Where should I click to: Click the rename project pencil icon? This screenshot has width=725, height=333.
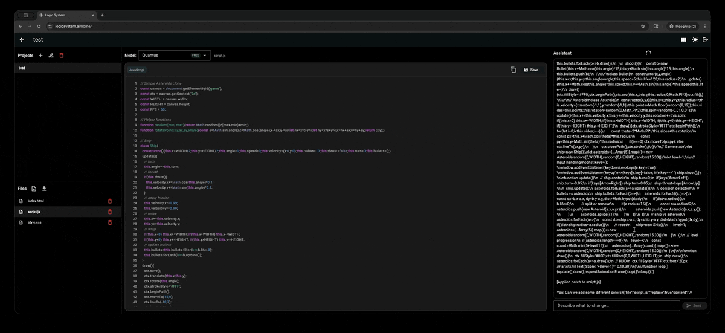(51, 56)
